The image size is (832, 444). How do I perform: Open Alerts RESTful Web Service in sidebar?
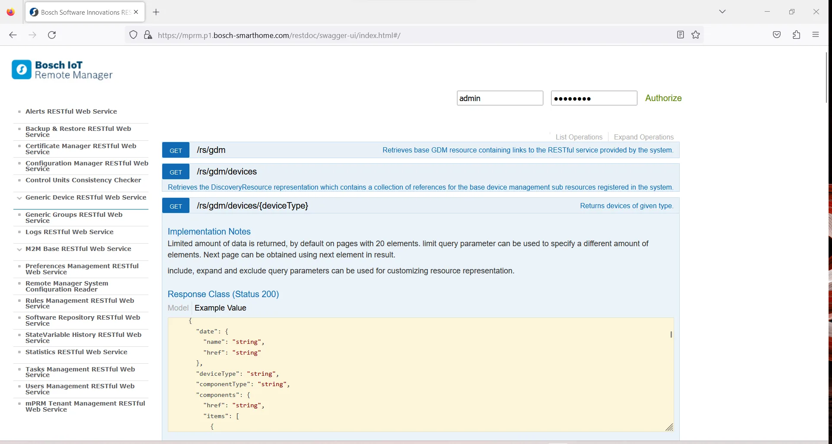coord(71,111)
